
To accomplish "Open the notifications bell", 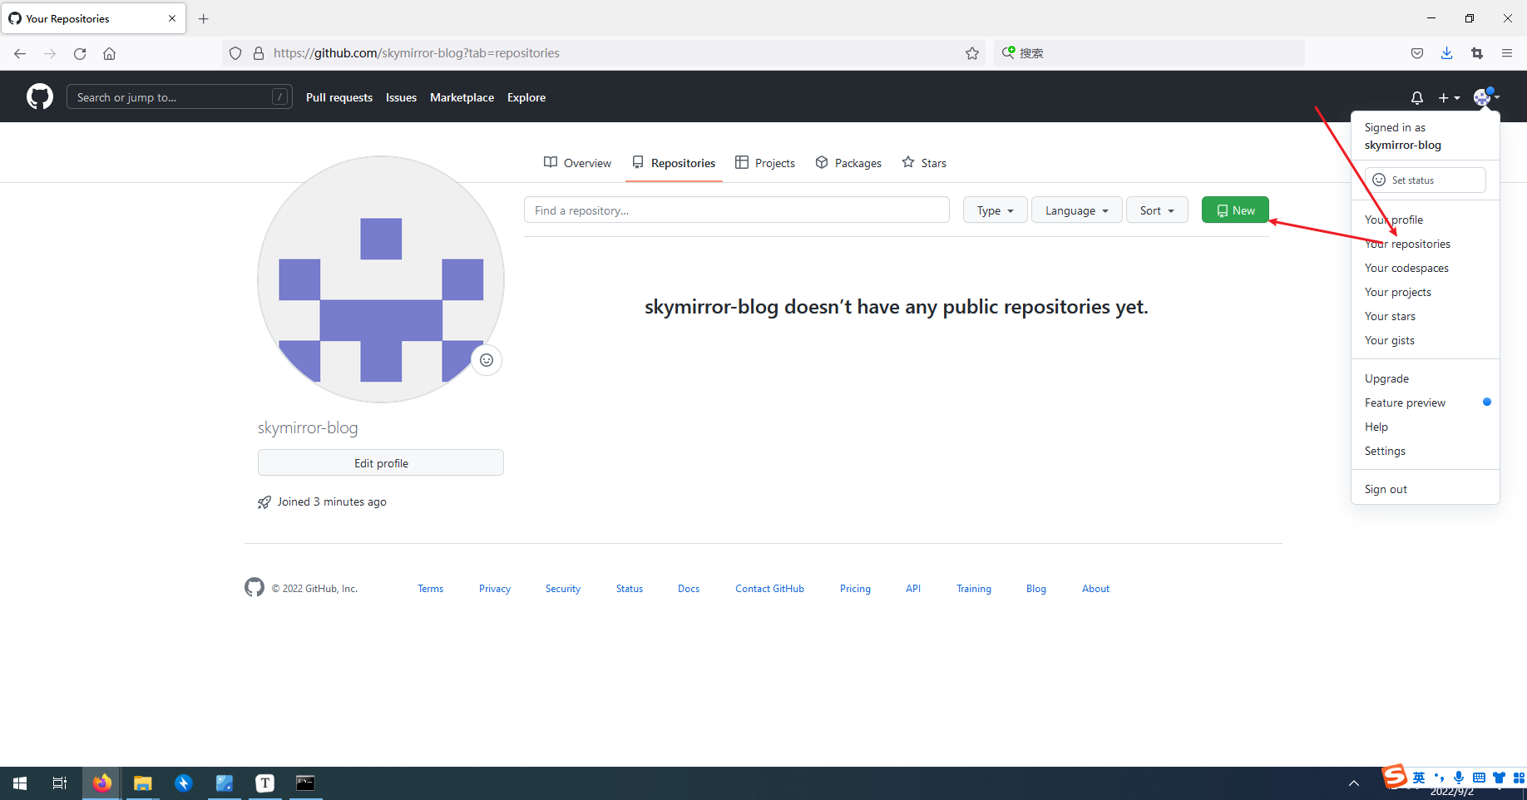I will tap(1417, 97).
